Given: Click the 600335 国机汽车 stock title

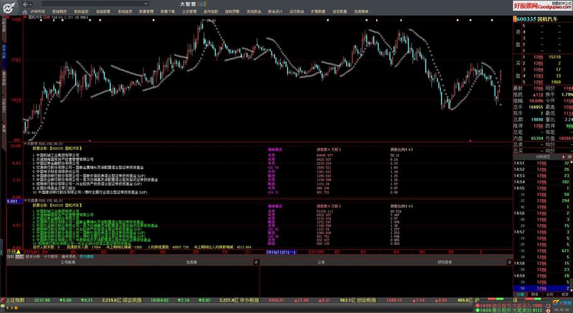Looking at the screenshot, I should point(537,19).
